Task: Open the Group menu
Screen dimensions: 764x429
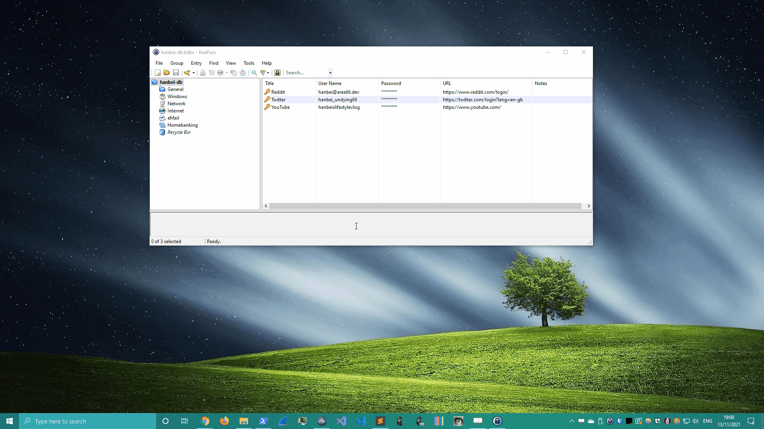Action: (x=177, y=63)
